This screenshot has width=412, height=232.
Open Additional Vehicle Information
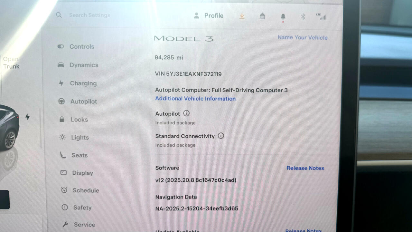click(x=195, y=99)
